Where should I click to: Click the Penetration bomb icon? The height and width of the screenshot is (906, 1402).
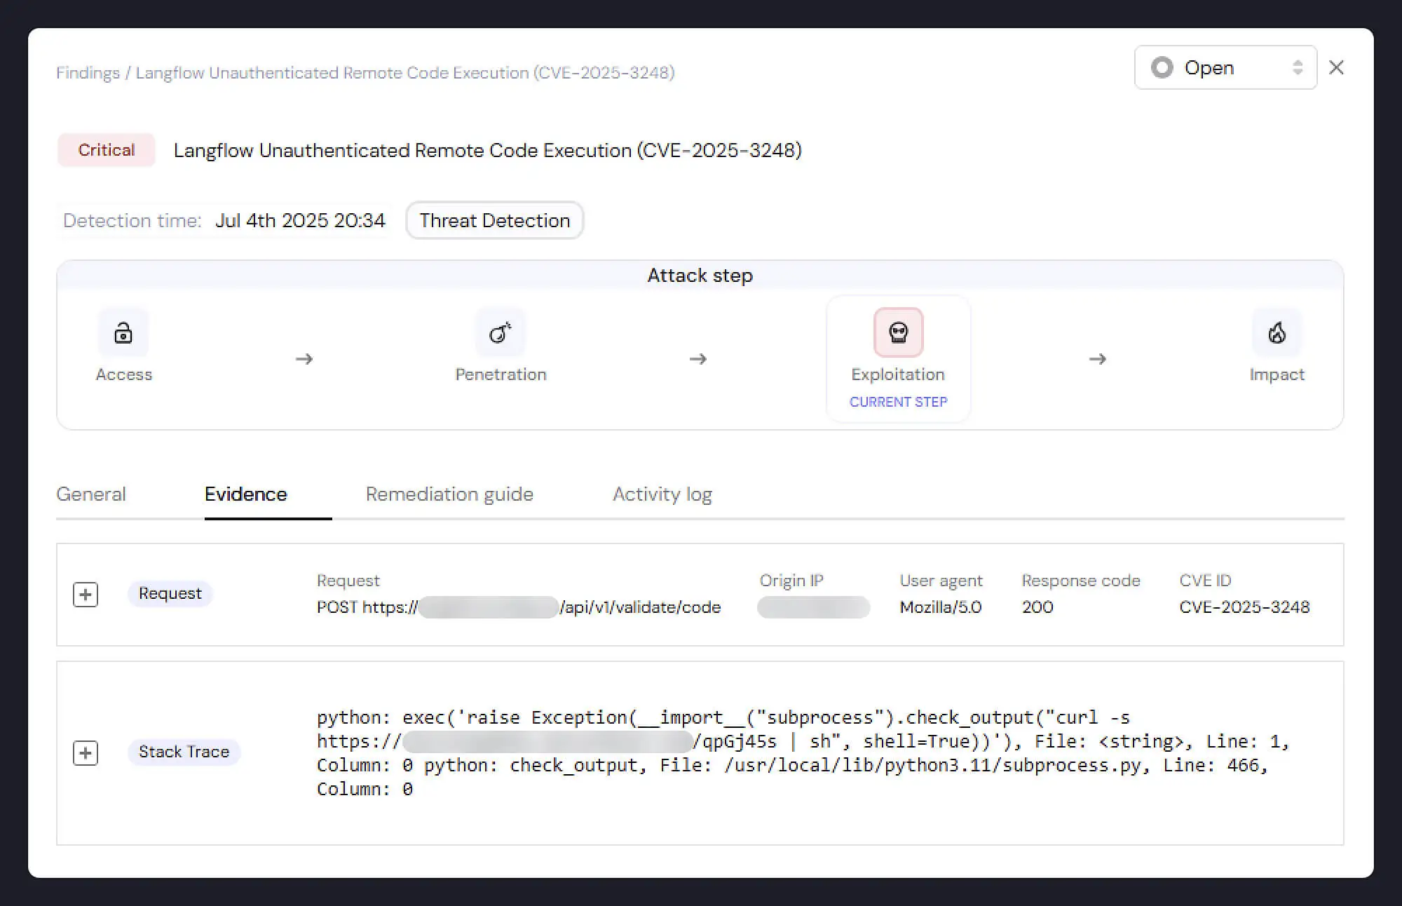point(501,332)
